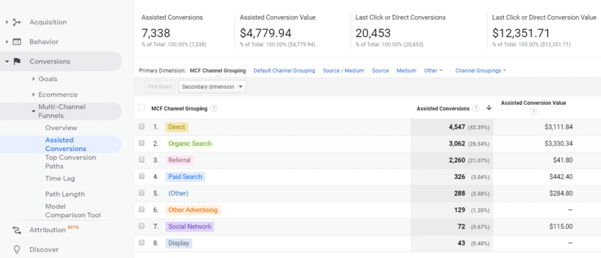Check the box for the Referral row
Image resolution: width=601 pixels, height=258 pixels.
pos(141,160)
